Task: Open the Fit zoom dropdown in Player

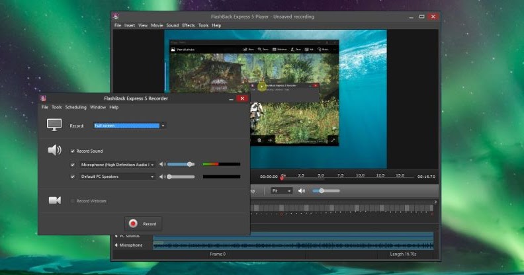Action: tap(281, 190)
